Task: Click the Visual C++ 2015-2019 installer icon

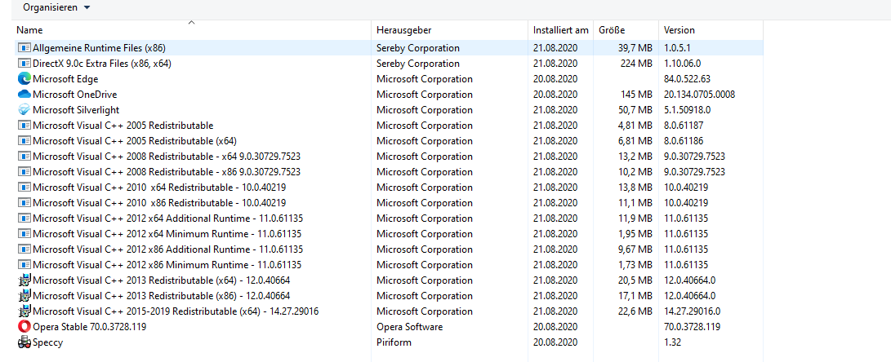Action: pyautogui.click(x=24, y=311)
